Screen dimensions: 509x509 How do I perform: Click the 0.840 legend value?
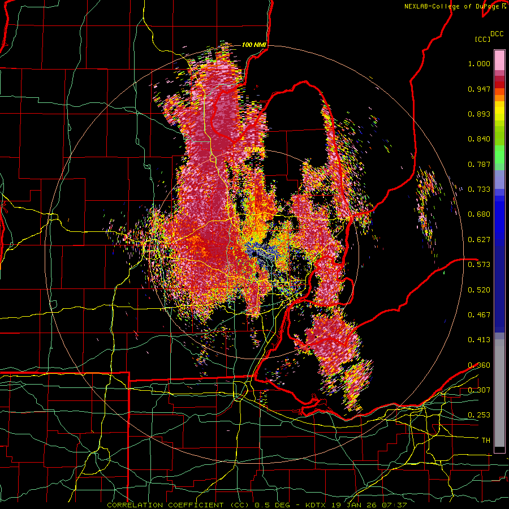pos(479,139)
